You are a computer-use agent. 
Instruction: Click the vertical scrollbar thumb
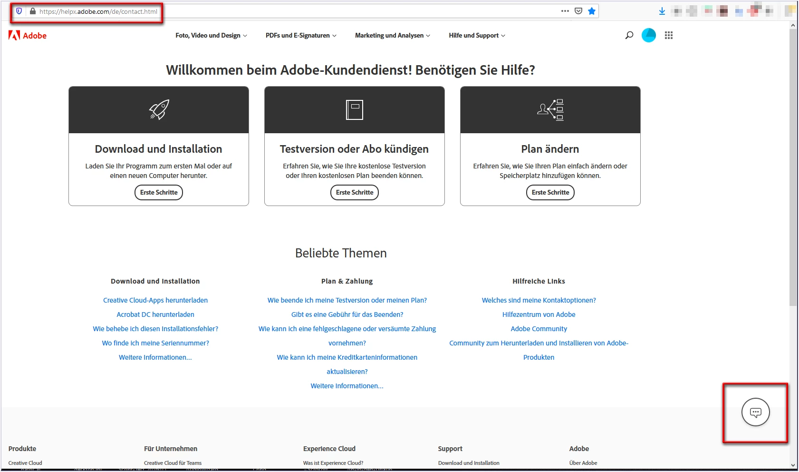click(x=793, y=167)
